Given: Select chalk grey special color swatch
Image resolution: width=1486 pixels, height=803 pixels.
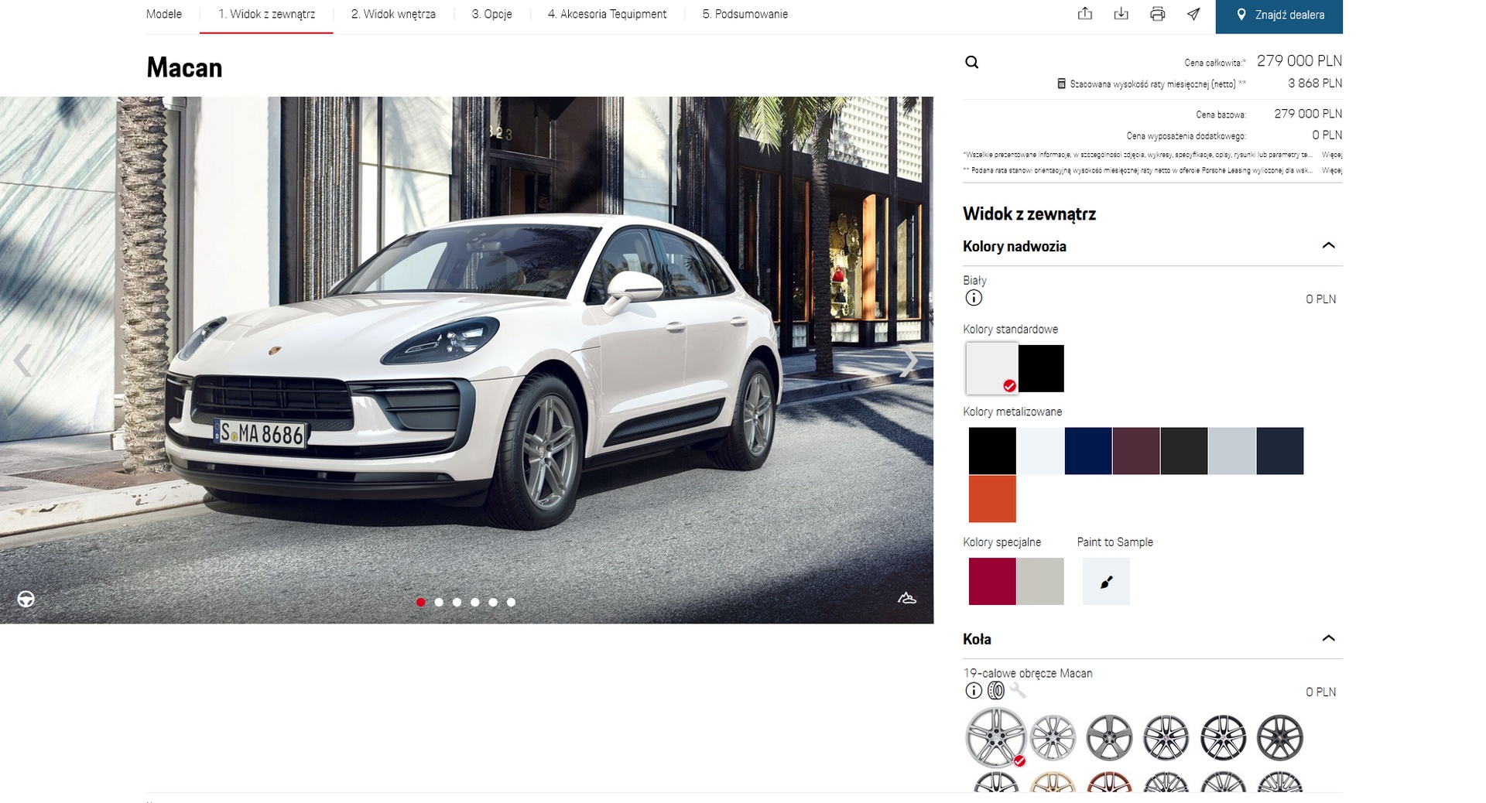Looking at the screenshot, I should click(x=1040, y=582).
